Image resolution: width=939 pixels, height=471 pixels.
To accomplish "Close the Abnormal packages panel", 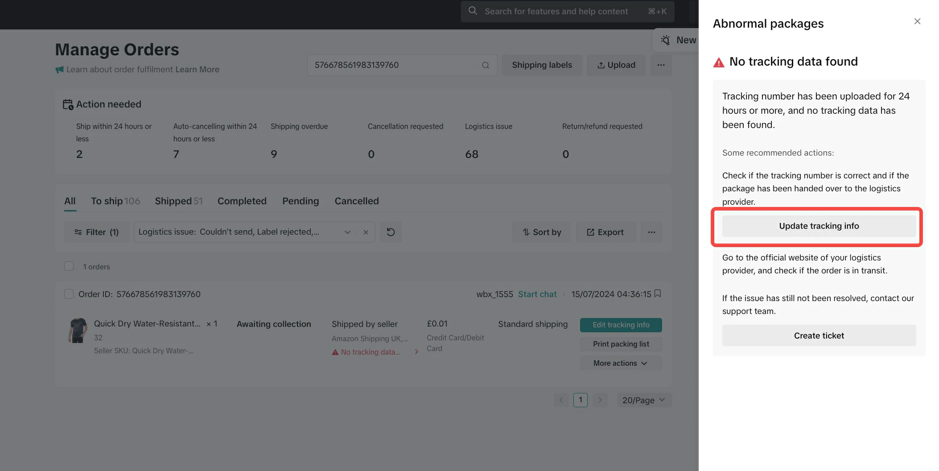I will 917,21.
